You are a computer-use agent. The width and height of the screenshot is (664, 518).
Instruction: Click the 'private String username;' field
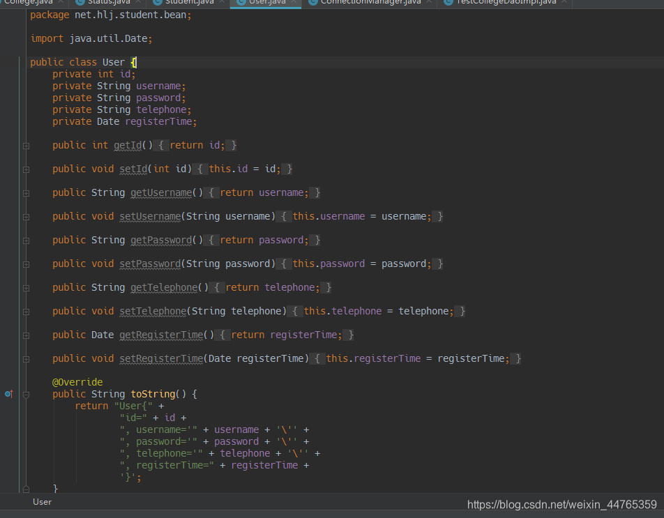tap(119, 86)
